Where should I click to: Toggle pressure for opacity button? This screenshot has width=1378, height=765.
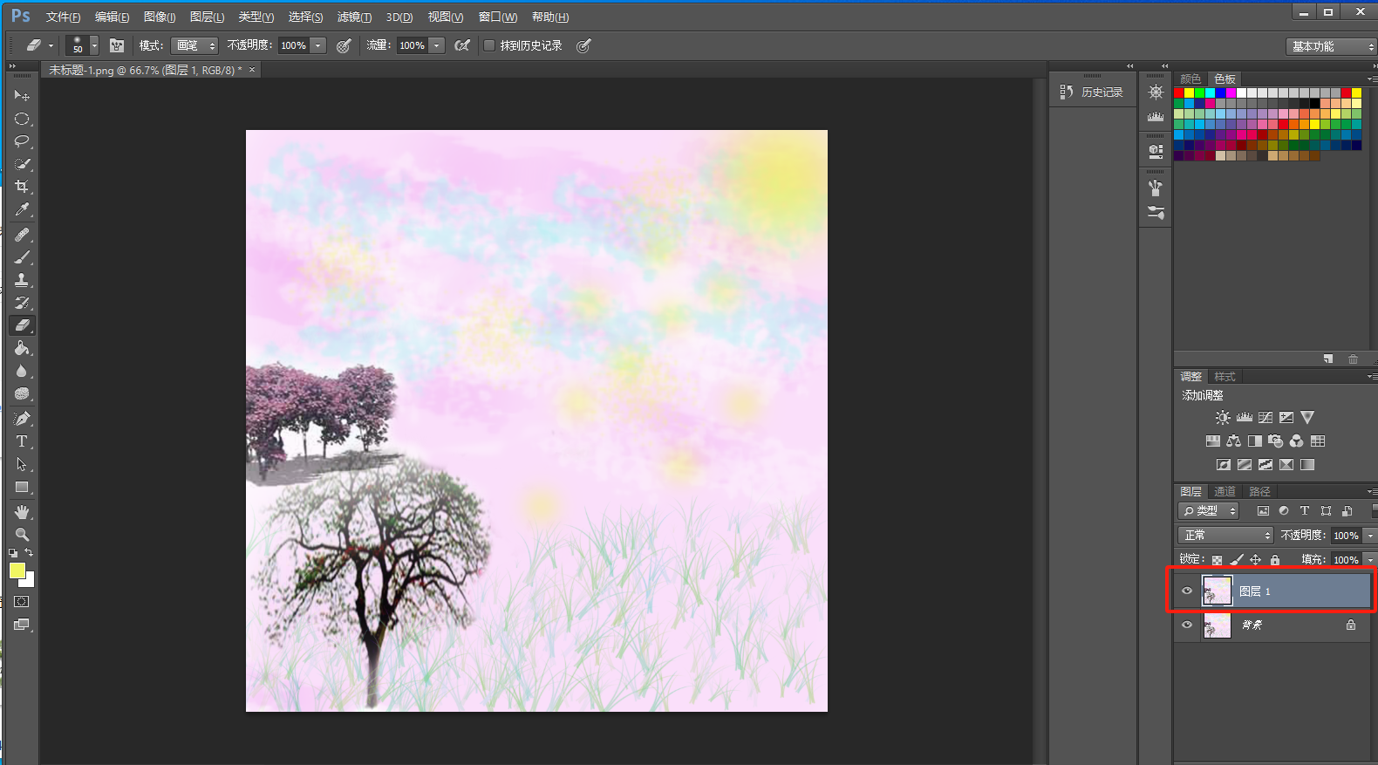click(x=344, y=45)
